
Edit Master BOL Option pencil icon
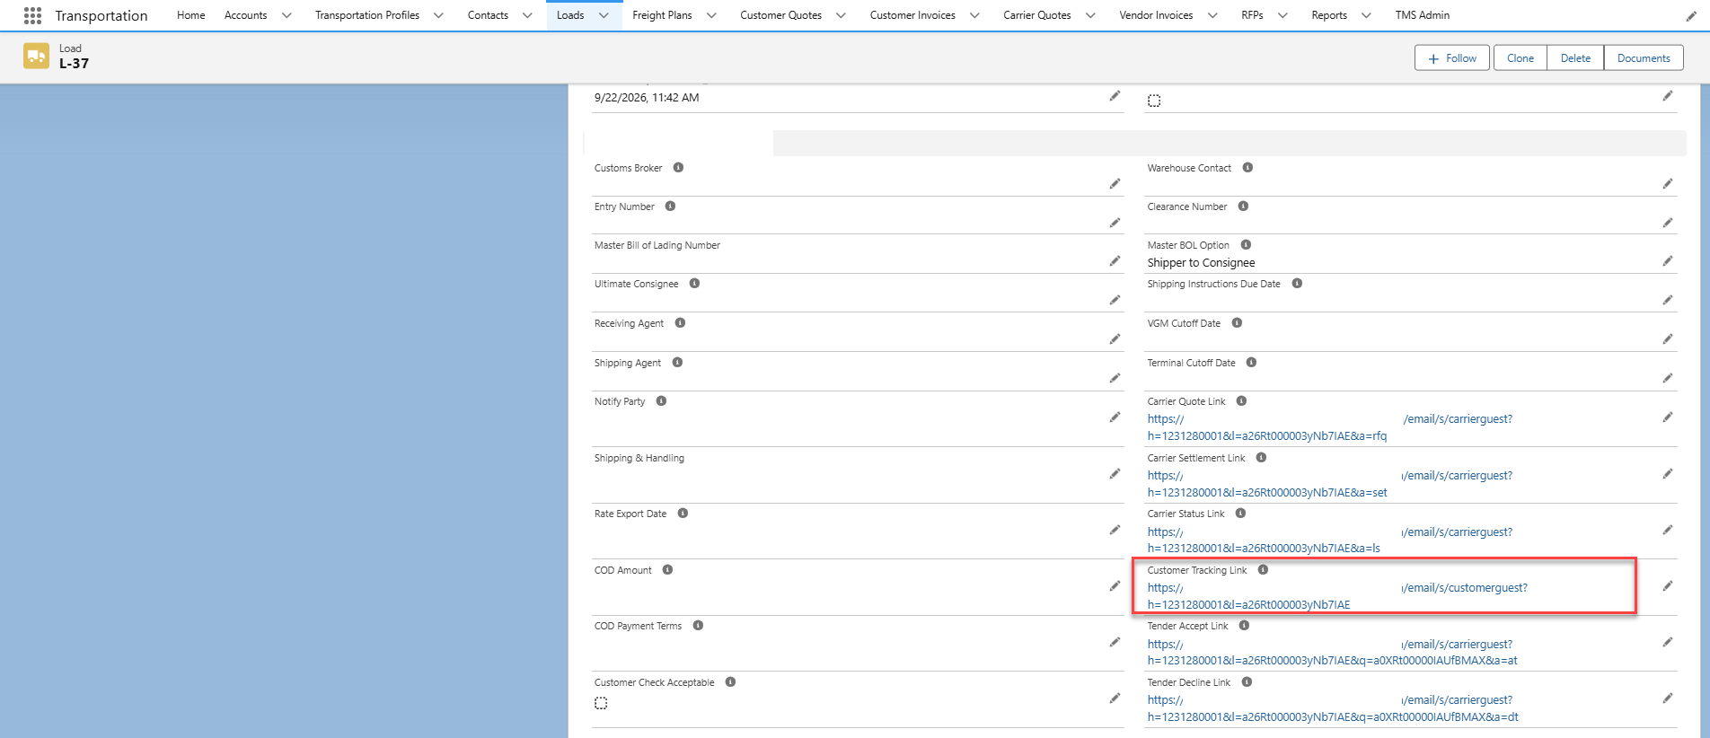pyautogui.click(x=1668, y=261)
